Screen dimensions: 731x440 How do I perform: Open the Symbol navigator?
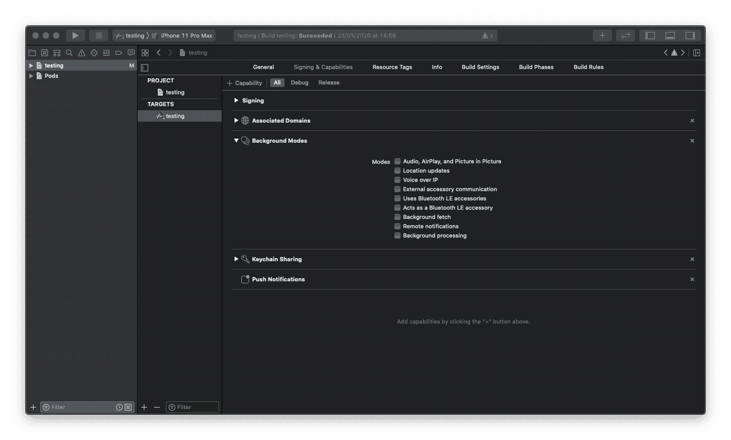(x=57, y=53)
